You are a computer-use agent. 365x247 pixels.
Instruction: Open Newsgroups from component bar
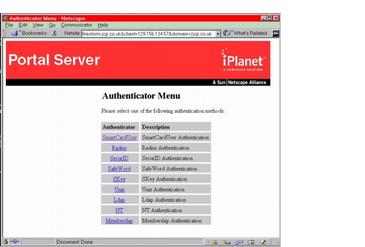coord(239,242)
